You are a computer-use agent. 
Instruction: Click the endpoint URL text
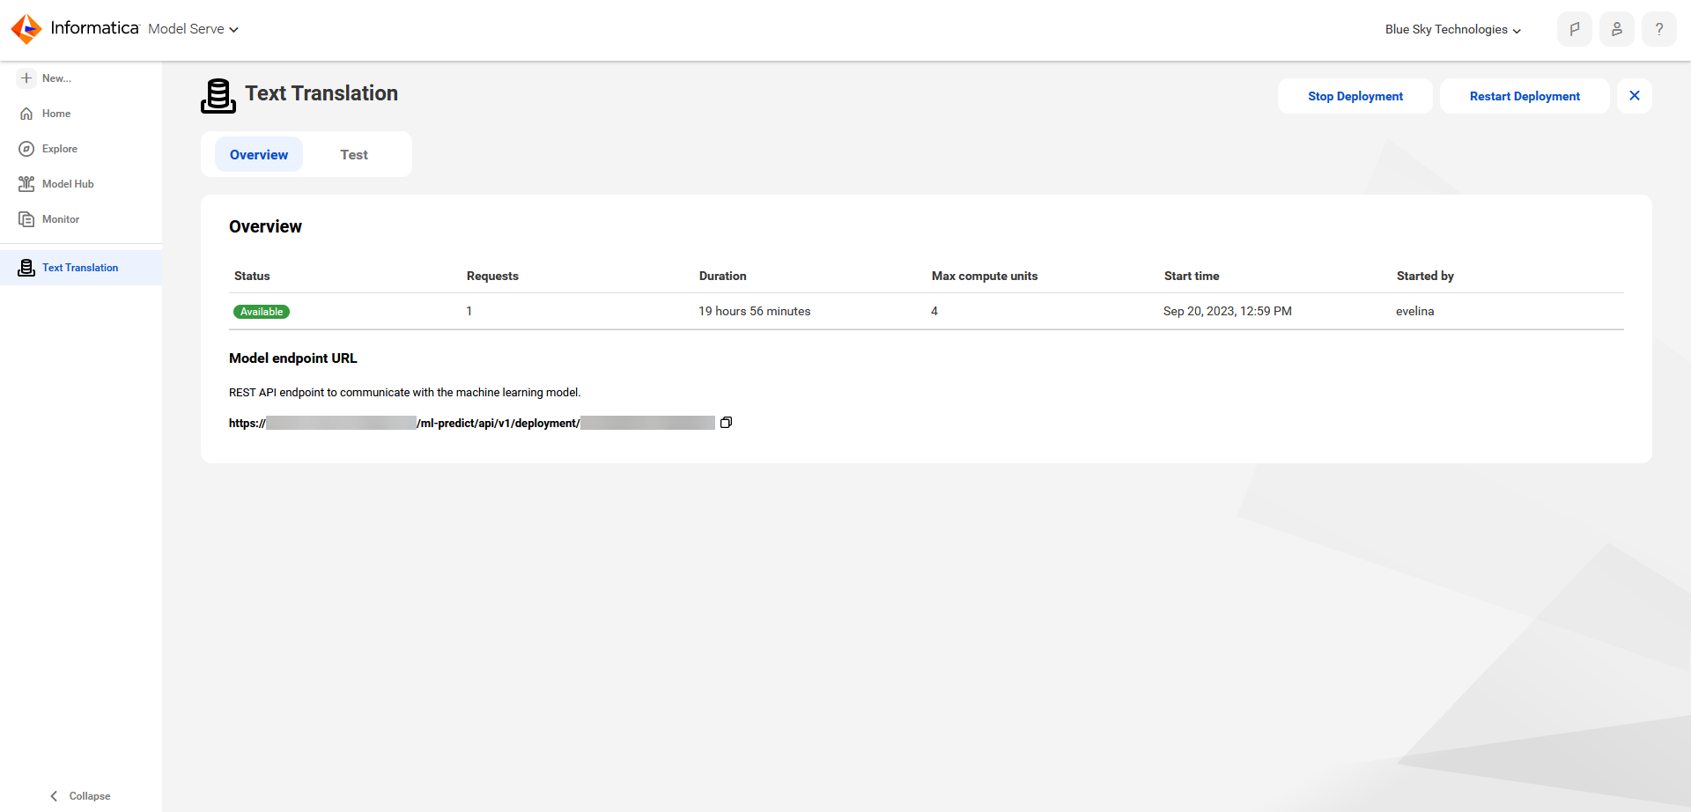[x=472, y=423]
